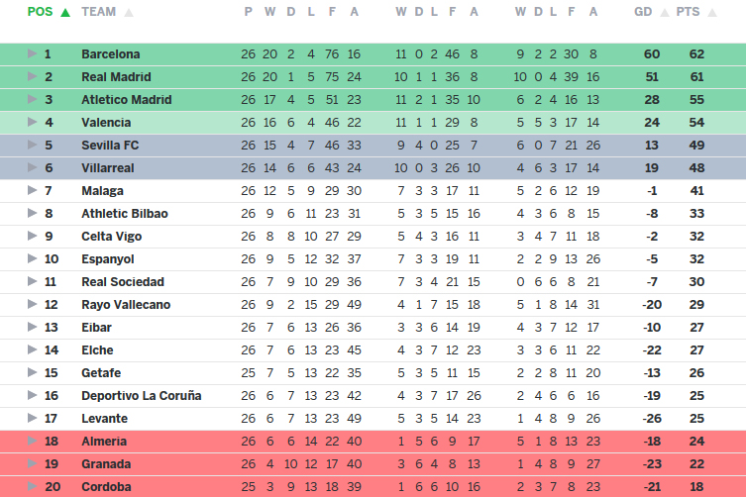This screenshot has height=497, width=746.
Task: Click Barcelona's 62 points value
Action: [x=696, y=54]
